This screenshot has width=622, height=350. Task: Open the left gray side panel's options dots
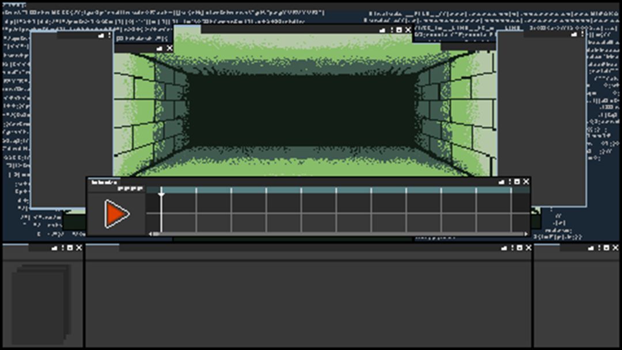click(x=109, y=35)
